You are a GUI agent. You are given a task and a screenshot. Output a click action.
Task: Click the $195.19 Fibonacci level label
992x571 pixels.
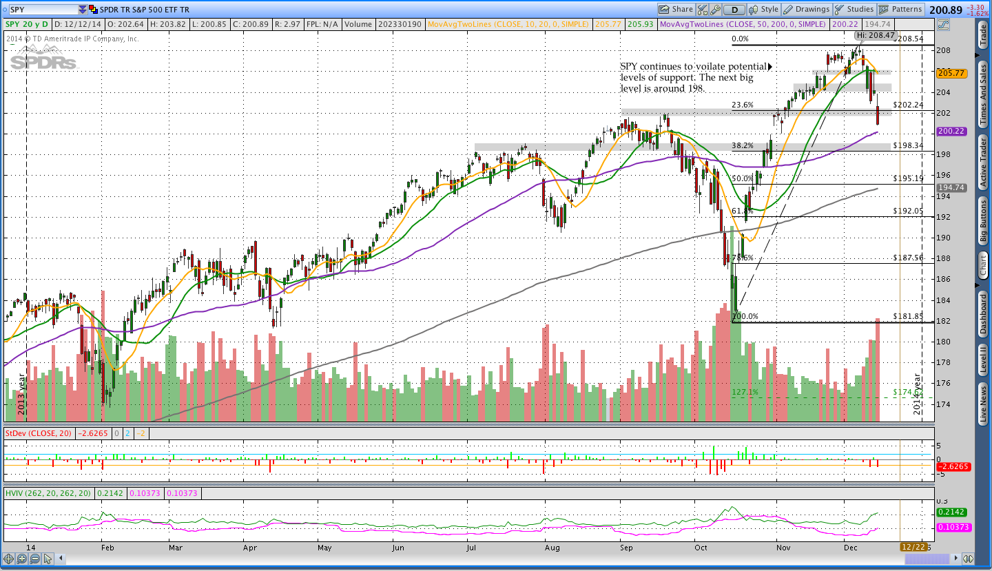pos(907,178)
